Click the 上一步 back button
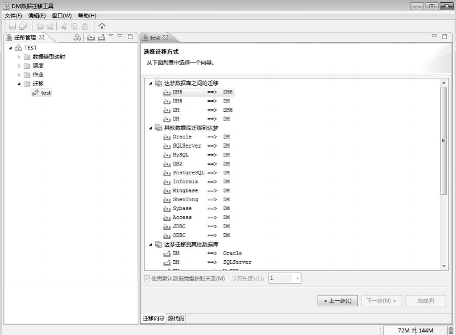Image resolution: width=456 pixels, height=335 pixels. point(337,301)
